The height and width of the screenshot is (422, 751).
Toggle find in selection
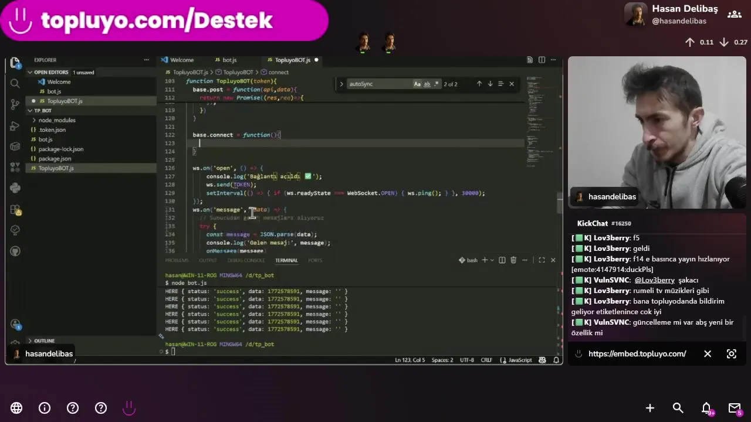coord(500,84)
